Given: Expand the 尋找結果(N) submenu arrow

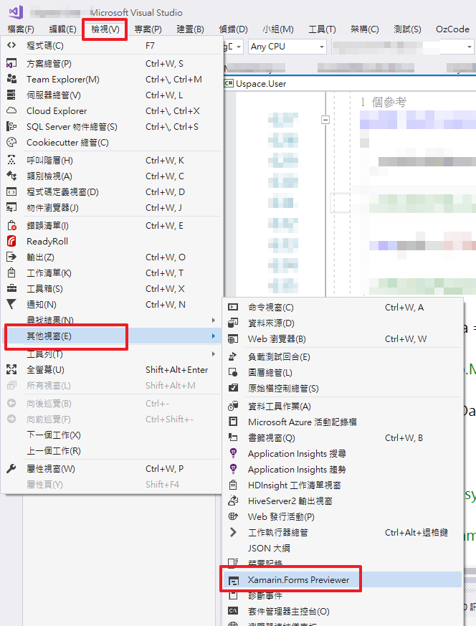Looking at the screenshot, I should [x=214, y=321].
